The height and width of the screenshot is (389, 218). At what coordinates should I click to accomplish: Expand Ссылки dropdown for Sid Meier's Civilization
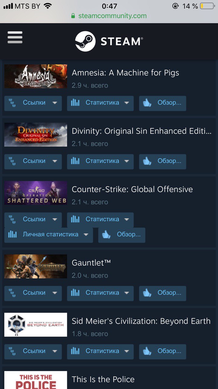[55, 351]
